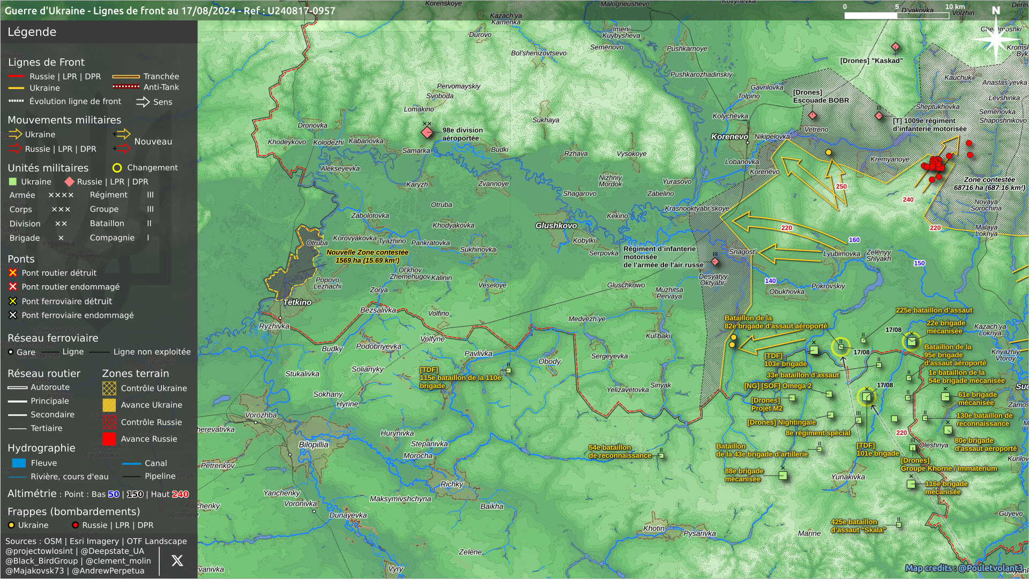The height and width of the screenshot is (579, 1029).
Task: Click the Pont routier détruit legend icon
Action: [13, 273]
